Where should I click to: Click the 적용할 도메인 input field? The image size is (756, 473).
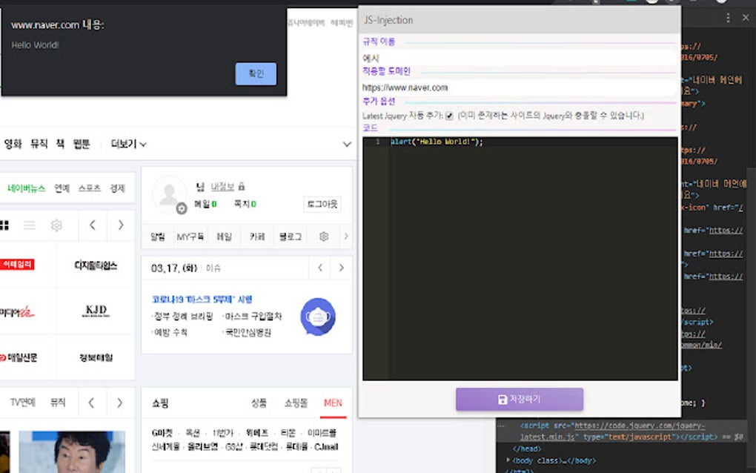point(519,87)
